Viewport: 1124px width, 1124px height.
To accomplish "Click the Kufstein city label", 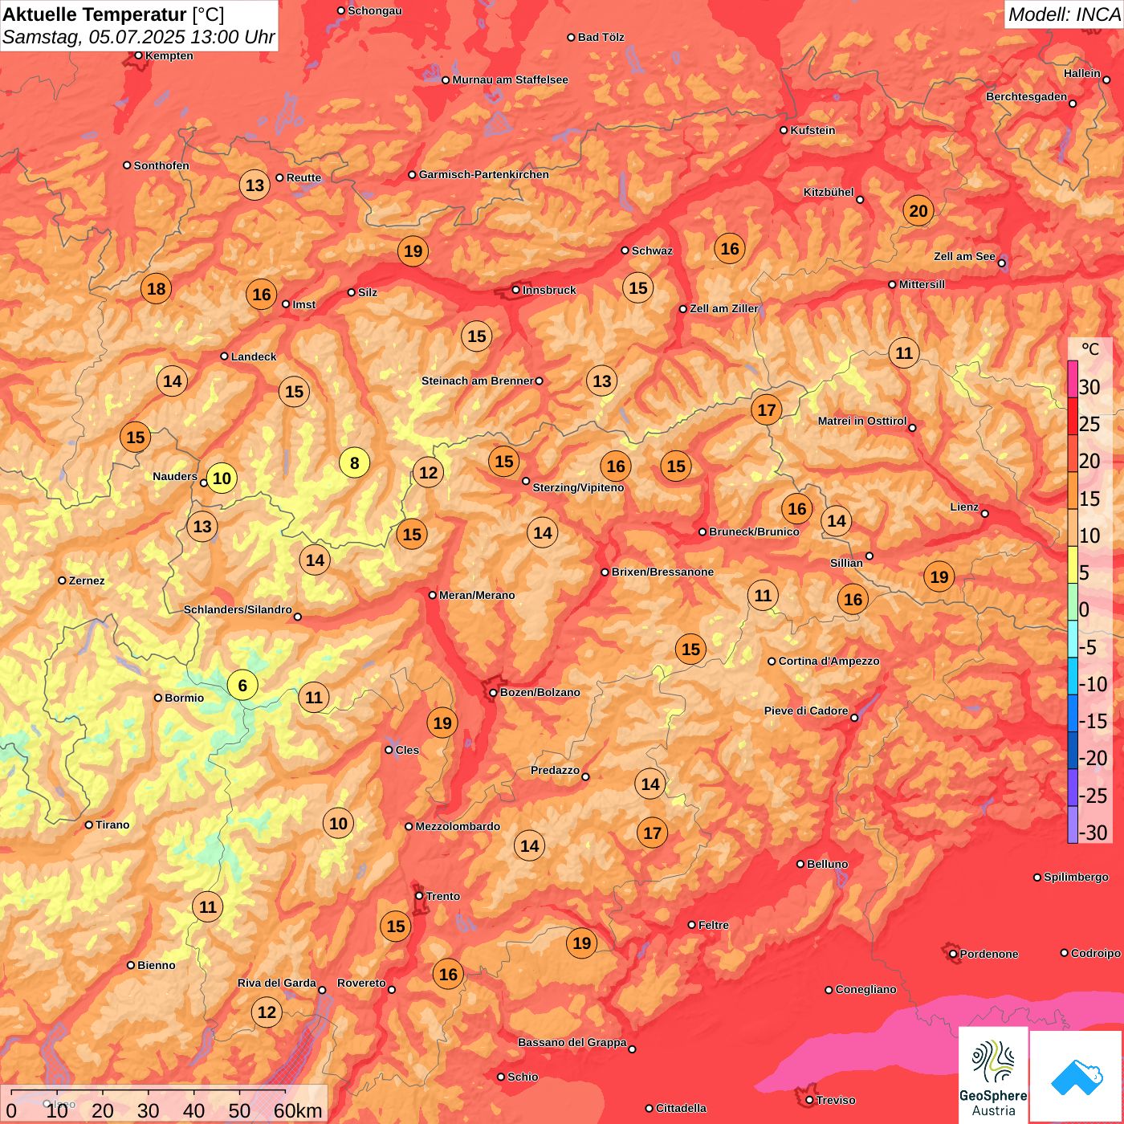I will (x=812, y=130).
